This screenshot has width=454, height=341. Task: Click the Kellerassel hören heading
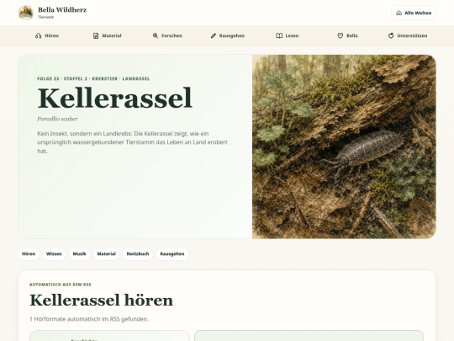(x=102, y=300)
